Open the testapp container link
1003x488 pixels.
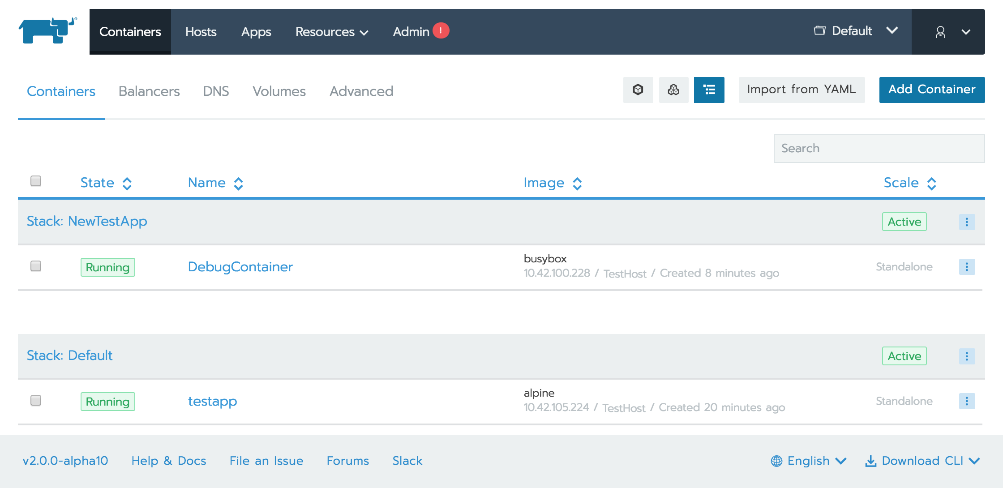212,401
